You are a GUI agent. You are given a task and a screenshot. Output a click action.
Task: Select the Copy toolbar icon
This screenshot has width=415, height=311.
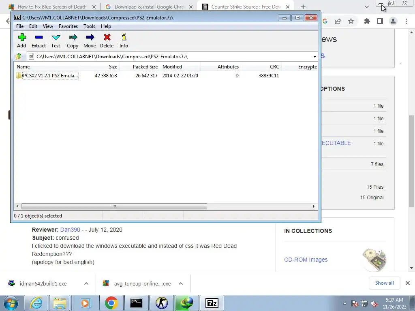click(x=73, y=40)
